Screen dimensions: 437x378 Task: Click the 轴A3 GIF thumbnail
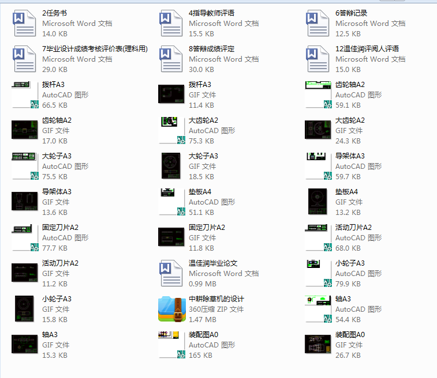click(x=24, y=344)
